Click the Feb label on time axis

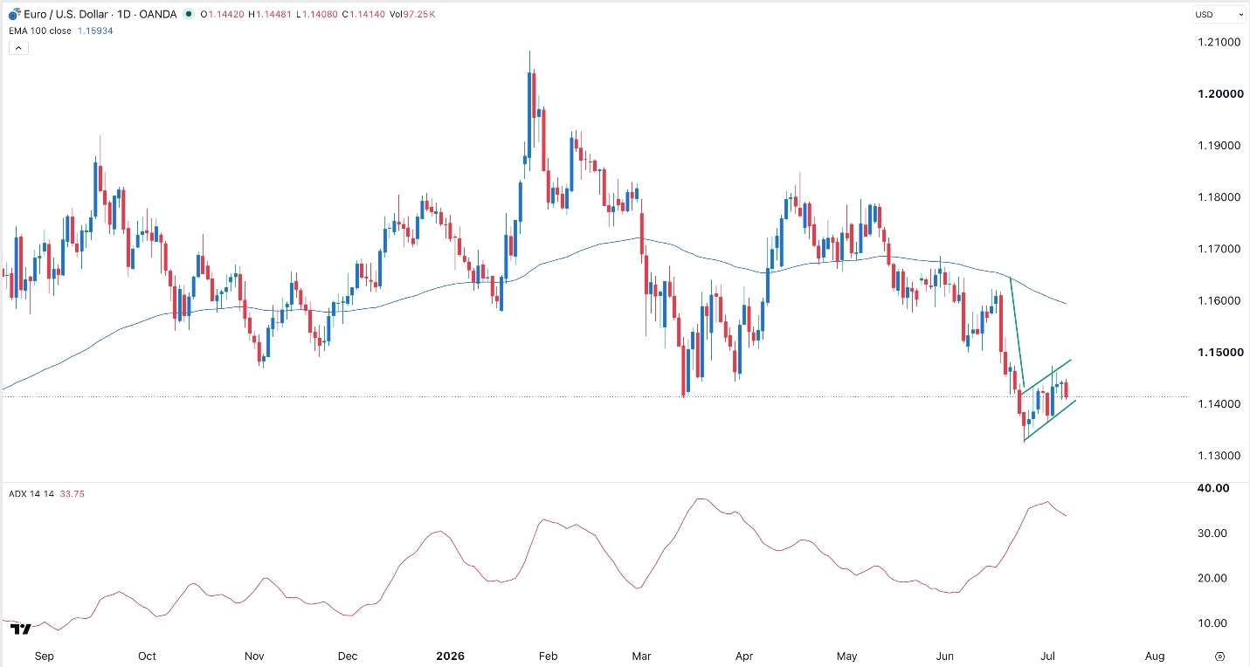click(x=547, y=656)
